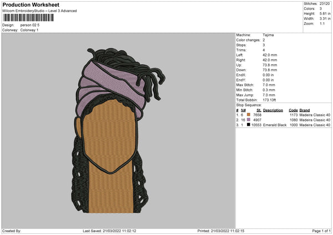The height and width of the screenshot is (235, 333).
Task: Click the 'Stops:' label
Action: pos(241,45)
